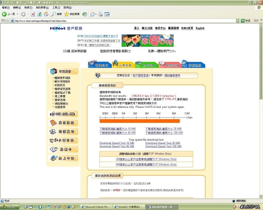The width and height of the screenshot is (263, 210).
Task: Click the Refresh page icon
Action: coord(39,14)
